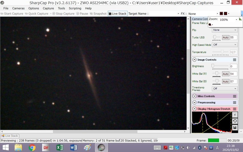This screenshot has height=152, width=243.
Task: Open the Help menu
Action: tap(88, 8)
